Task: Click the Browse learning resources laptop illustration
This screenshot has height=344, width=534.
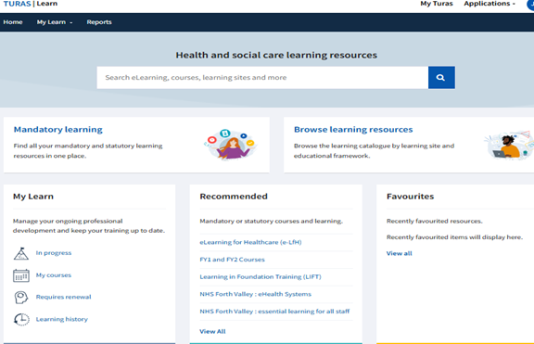Action: tap(509, 145)
